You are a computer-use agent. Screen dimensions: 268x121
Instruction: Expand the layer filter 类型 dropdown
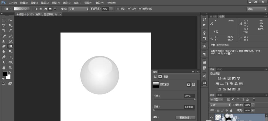216,100
